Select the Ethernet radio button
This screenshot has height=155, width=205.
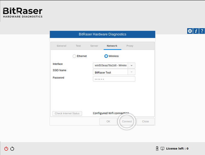74,56
